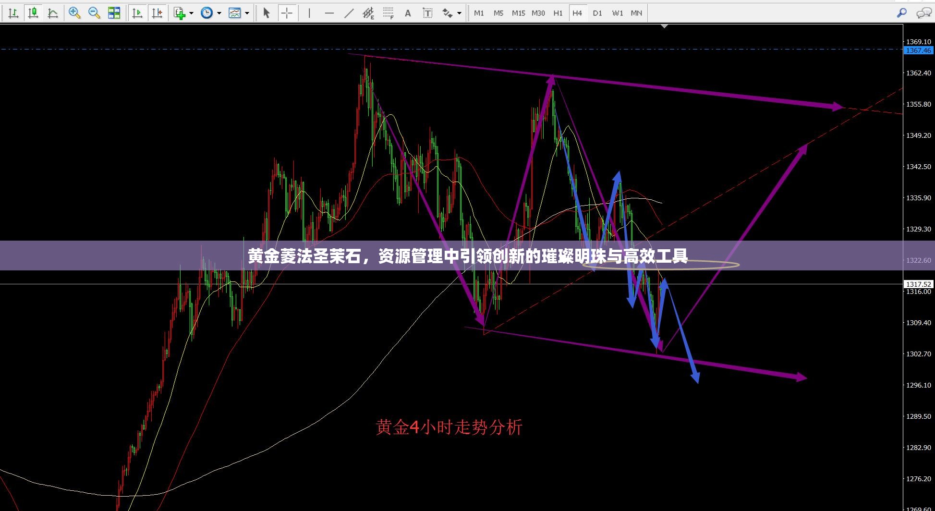Image resolution: width=935 pixels, height=511 pixels.
Task: Toggle chart shift button
Action: pos(157,13)
